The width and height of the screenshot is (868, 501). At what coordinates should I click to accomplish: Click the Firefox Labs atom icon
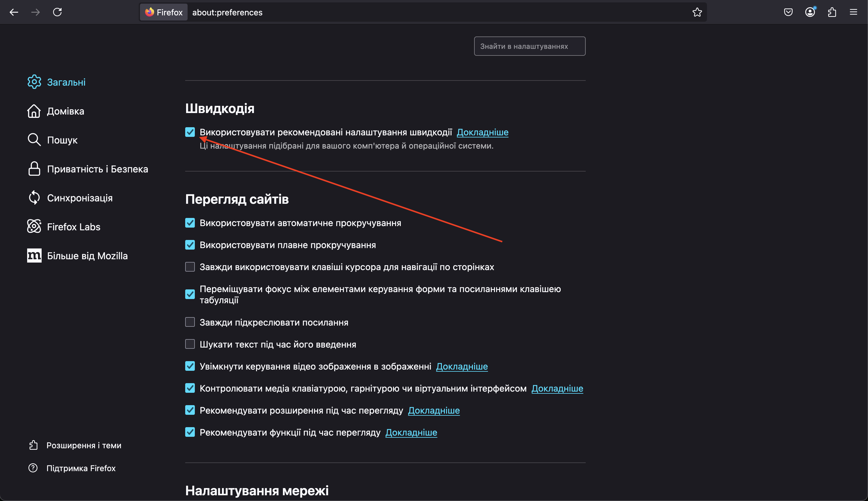tap(34, 226)
